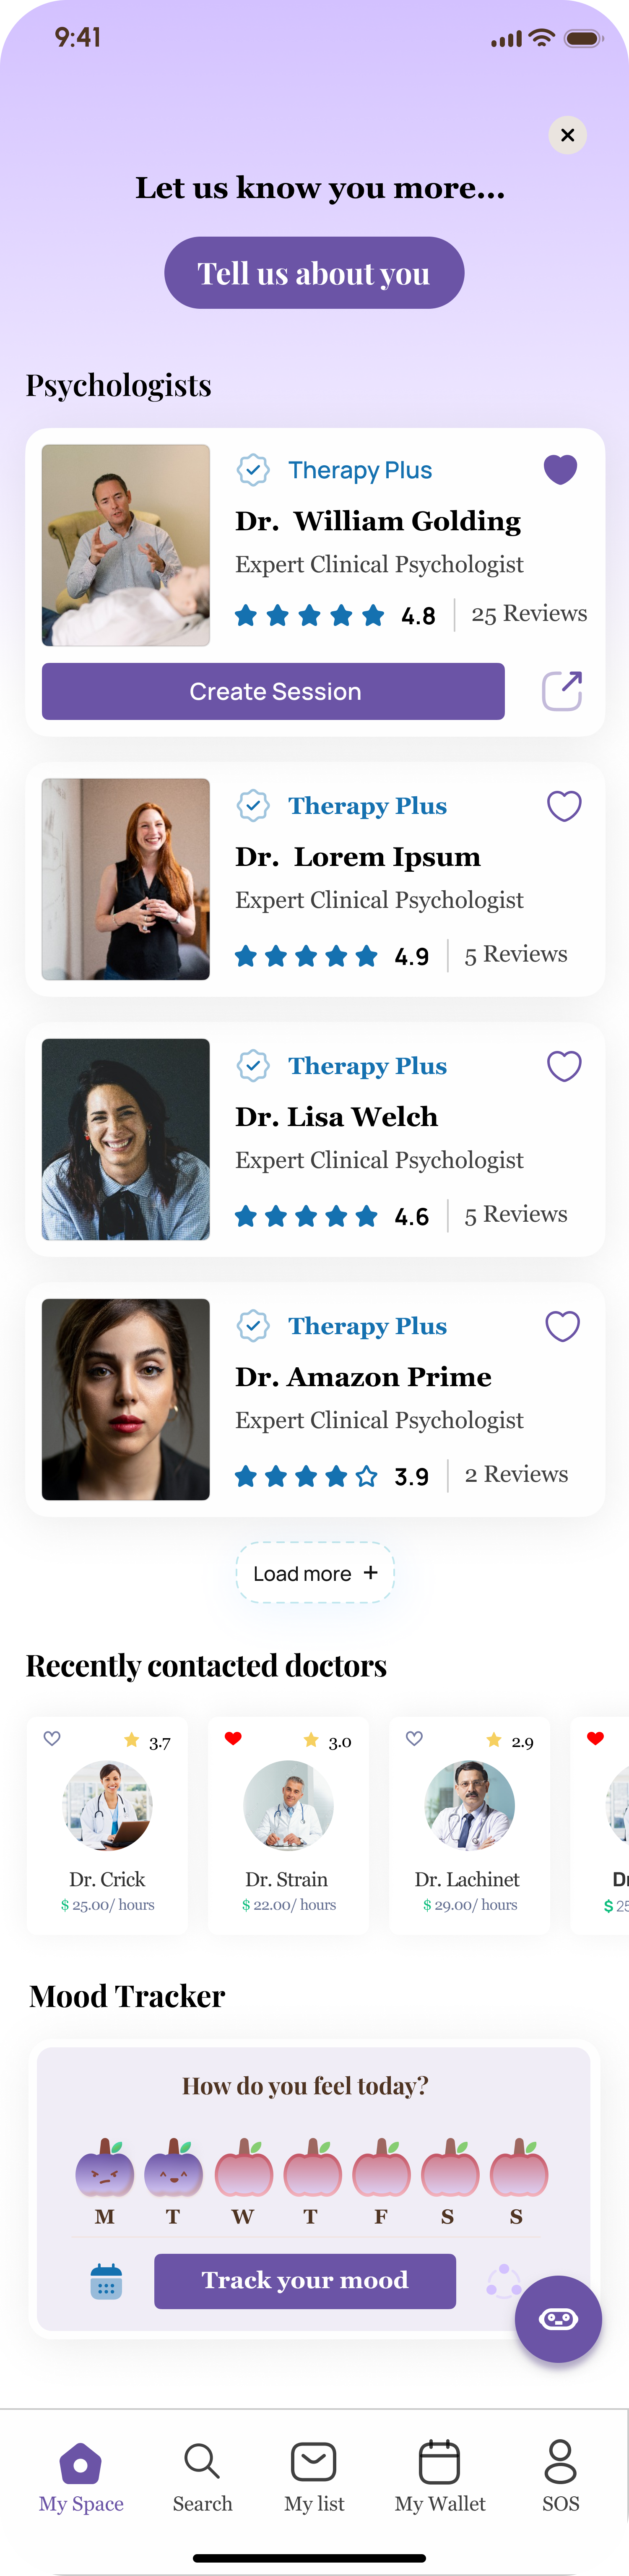Tap the floating chatbot assistant button
The width and height of the screenshot is (629, 2576).
click(558, 2318)
